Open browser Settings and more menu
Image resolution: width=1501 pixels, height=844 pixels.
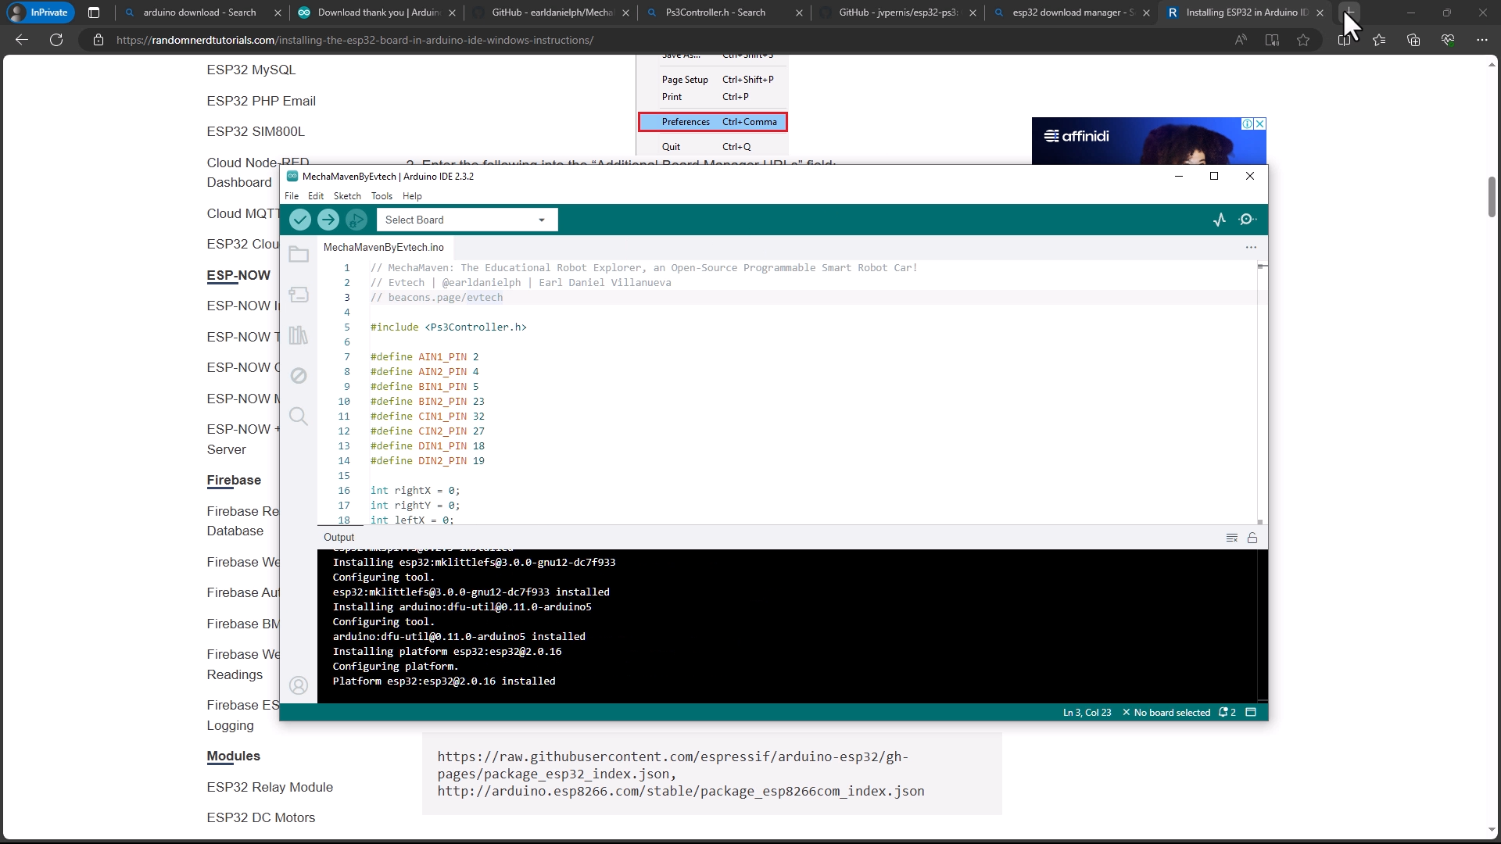tap(1482, 40)
